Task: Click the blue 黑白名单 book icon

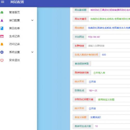Action: 2,28
